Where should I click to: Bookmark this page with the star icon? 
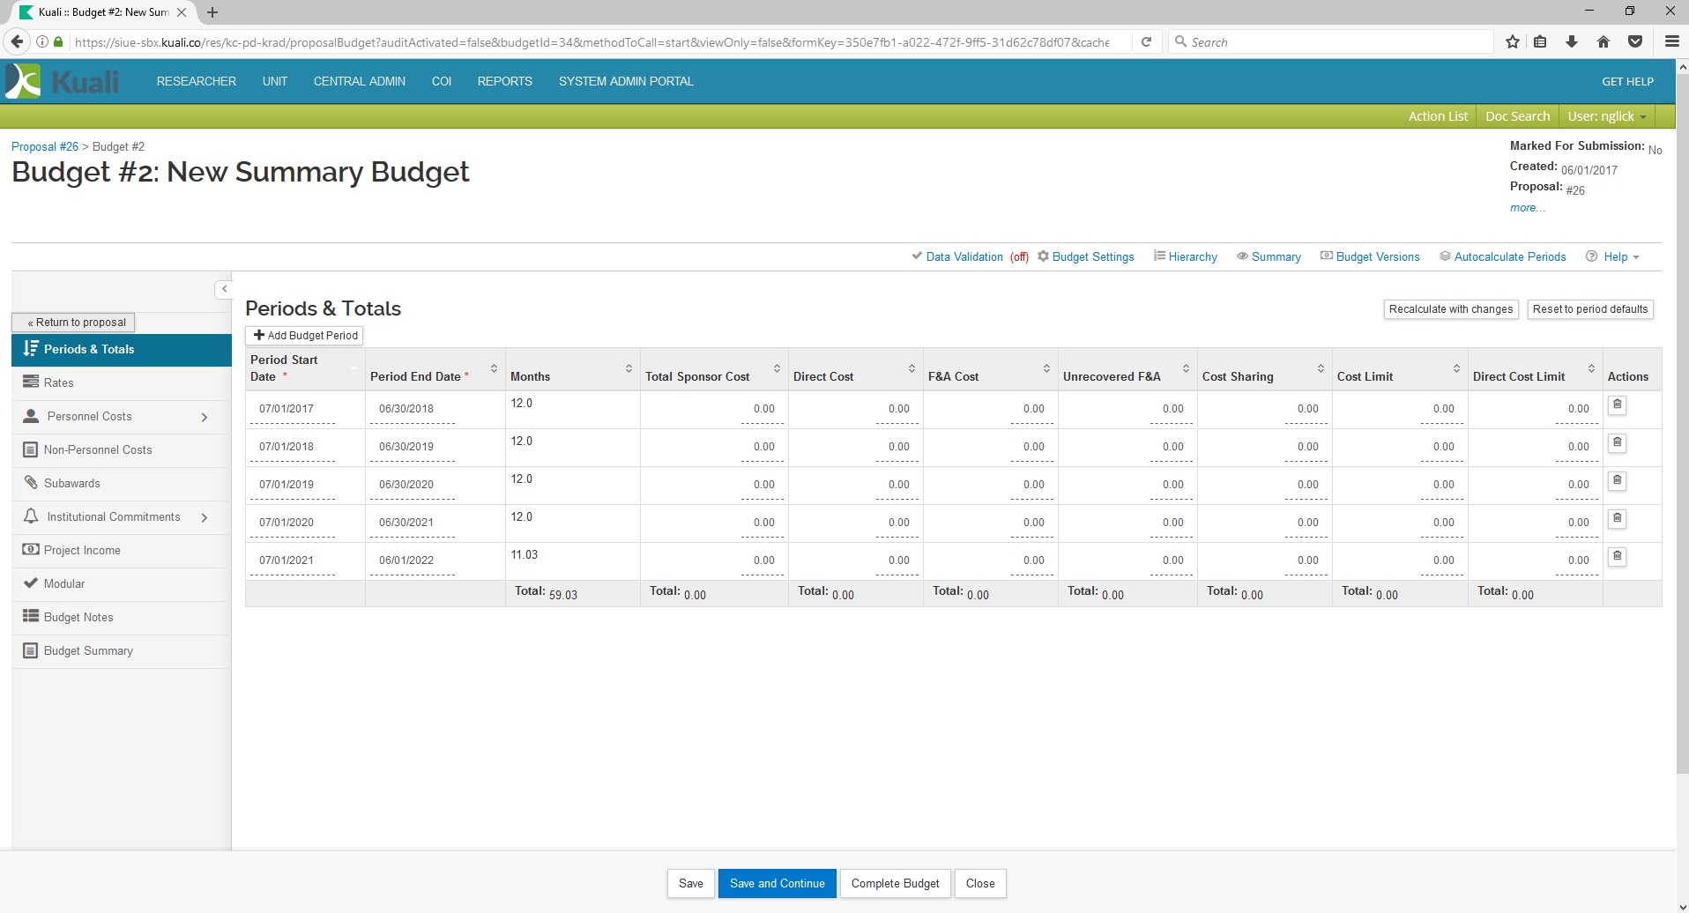[x=1513, y=41]
